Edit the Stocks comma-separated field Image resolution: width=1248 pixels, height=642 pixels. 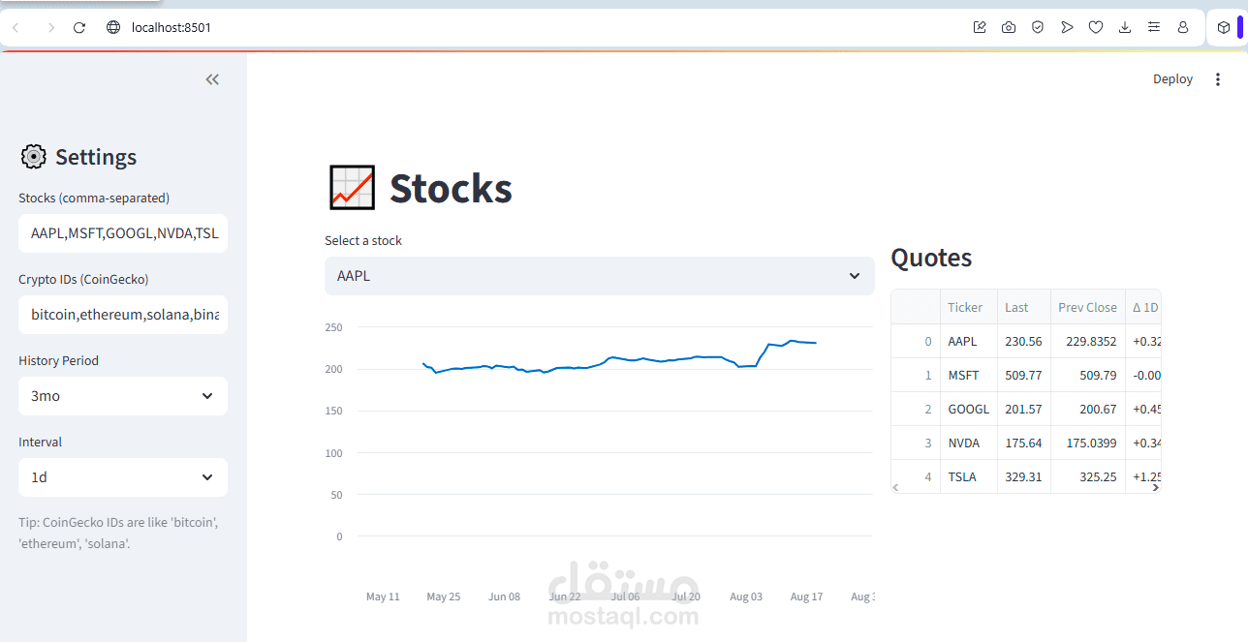(x=123, y=233)
